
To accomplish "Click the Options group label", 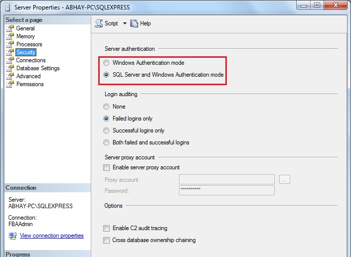I will [114, 206].
